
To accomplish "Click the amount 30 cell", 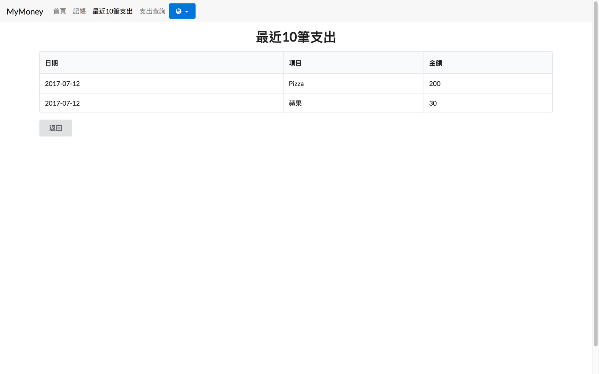I will (x=433, y=103).
